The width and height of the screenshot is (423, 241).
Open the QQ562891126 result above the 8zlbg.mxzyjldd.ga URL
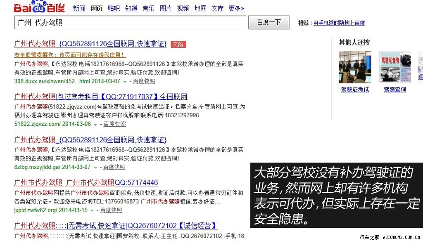90,139
